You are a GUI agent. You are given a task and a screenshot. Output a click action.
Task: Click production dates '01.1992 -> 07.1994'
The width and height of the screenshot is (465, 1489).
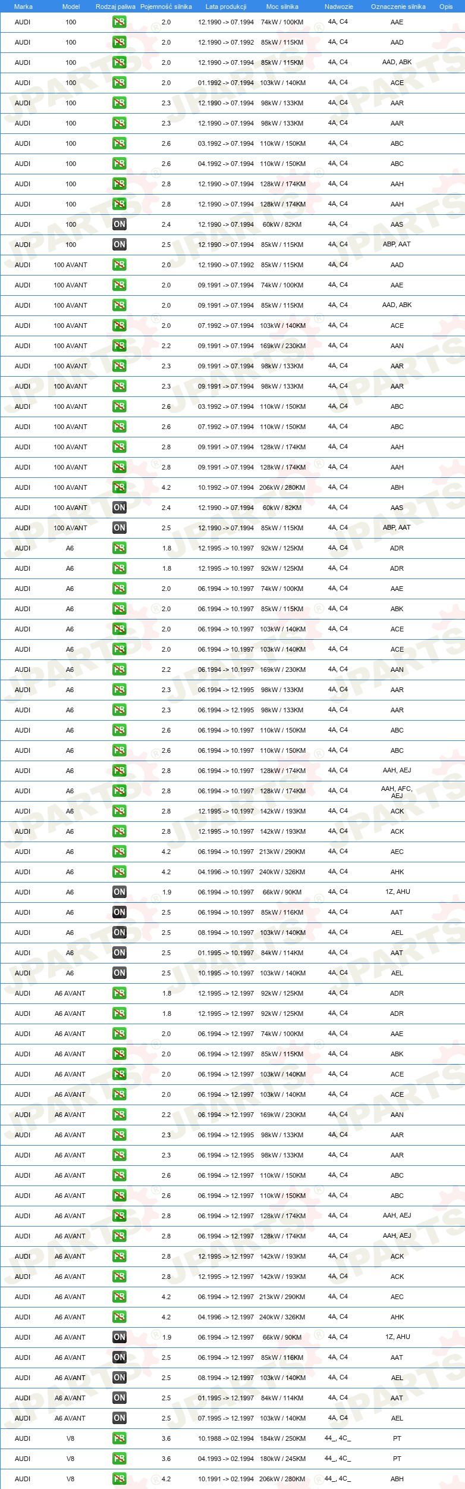point(226,83)
